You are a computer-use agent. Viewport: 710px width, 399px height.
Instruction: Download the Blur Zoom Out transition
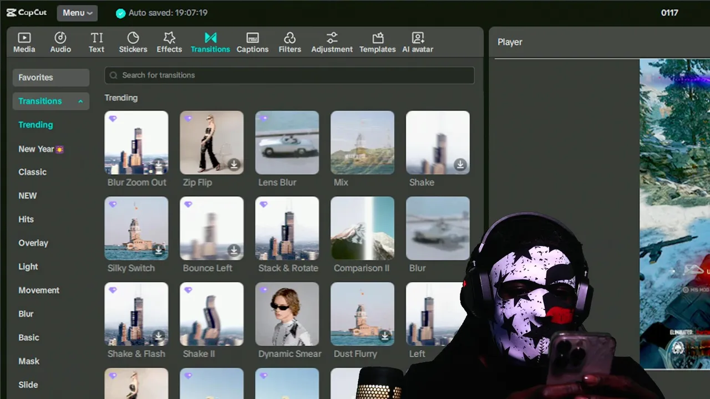(x=159, y=165)
